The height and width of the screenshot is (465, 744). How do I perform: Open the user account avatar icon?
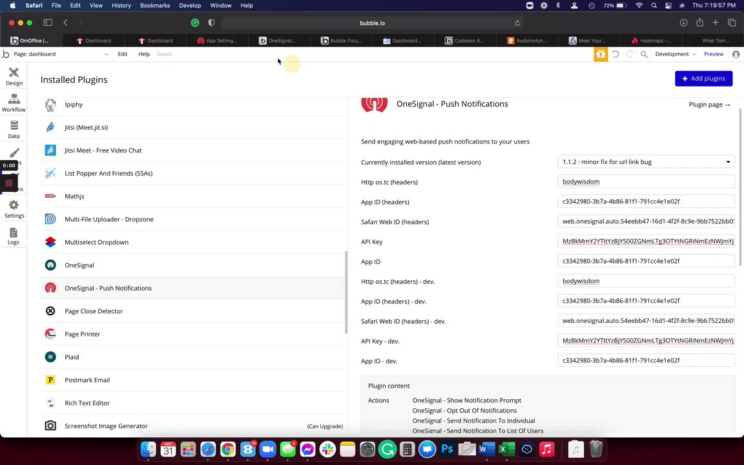click(x=736, y=54)
